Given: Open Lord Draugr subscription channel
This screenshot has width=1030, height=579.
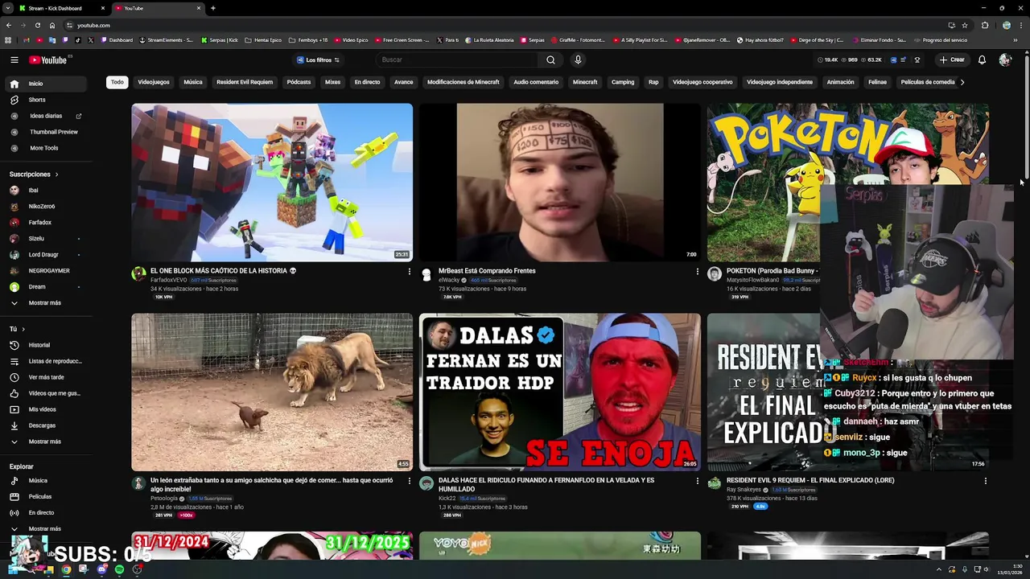Looking at the screenshot, I should 45,255.
